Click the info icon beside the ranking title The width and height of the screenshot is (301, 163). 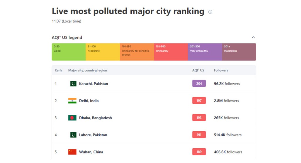210,12
